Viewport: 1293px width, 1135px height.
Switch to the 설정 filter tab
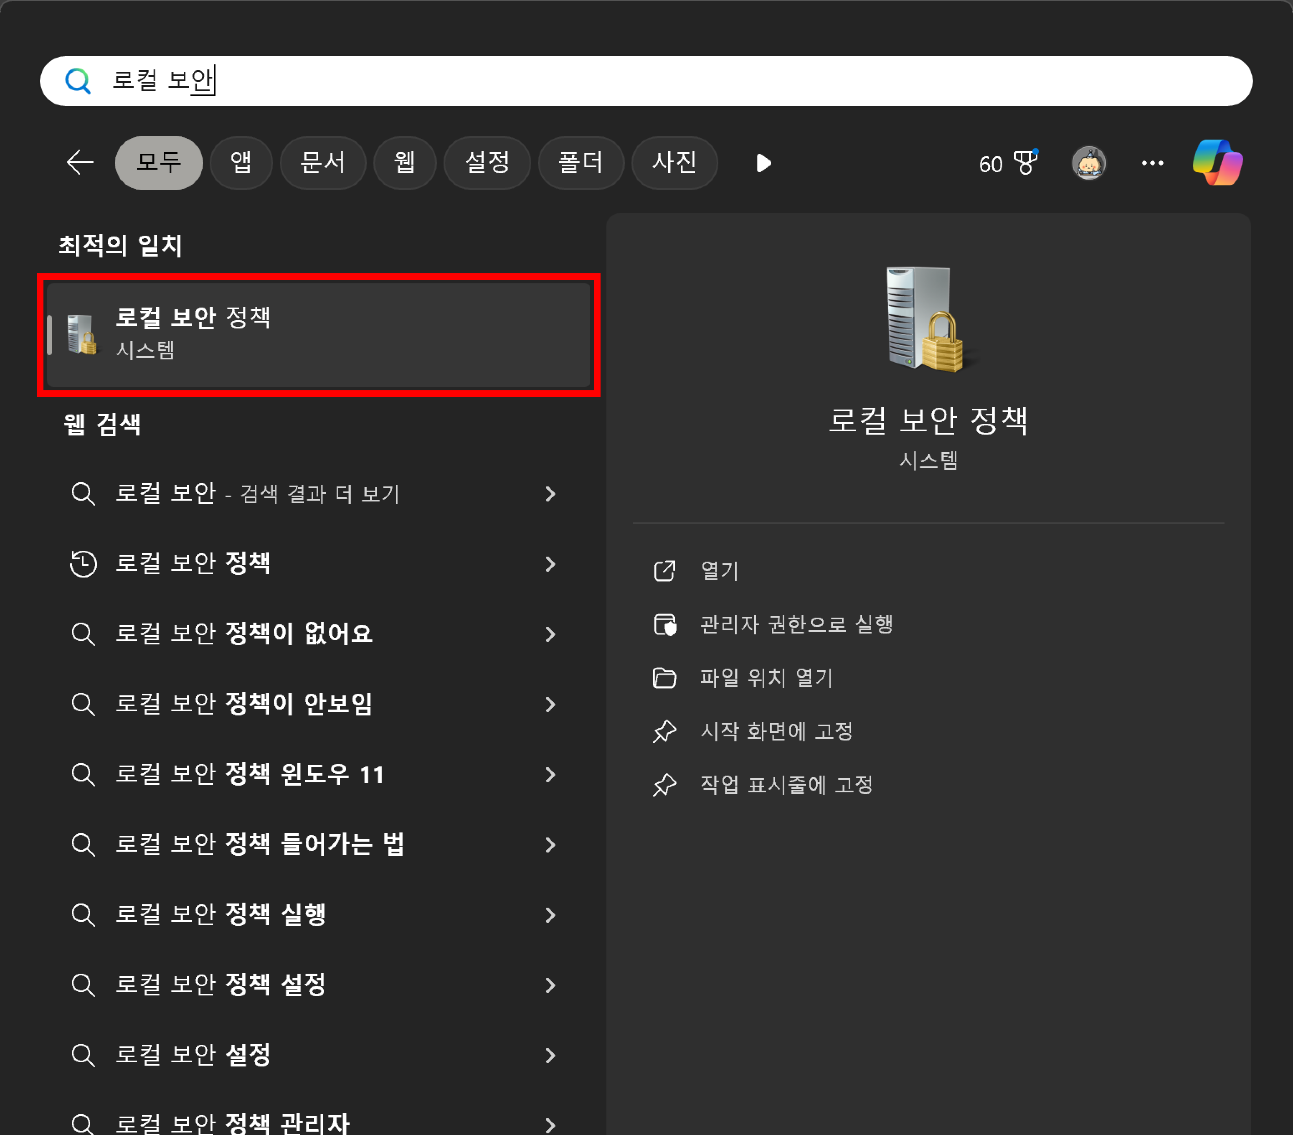click(x=487, y=163)
